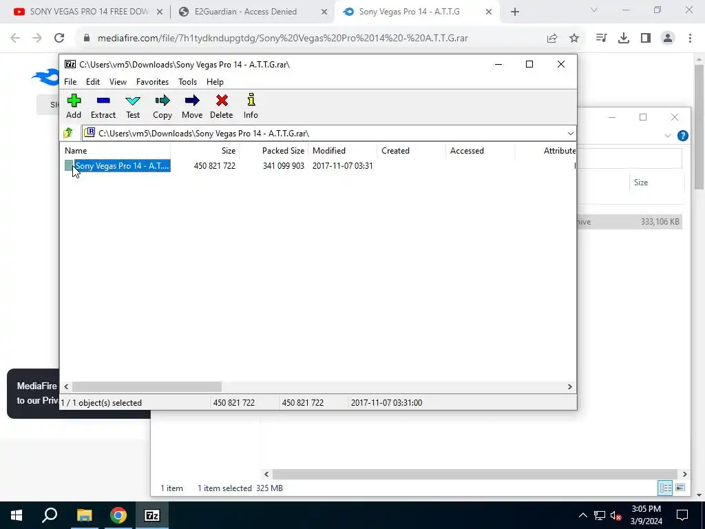Open the Chrome three-dot menu
The height and width of the screenshot is (529, 705).
click(690, 39)
